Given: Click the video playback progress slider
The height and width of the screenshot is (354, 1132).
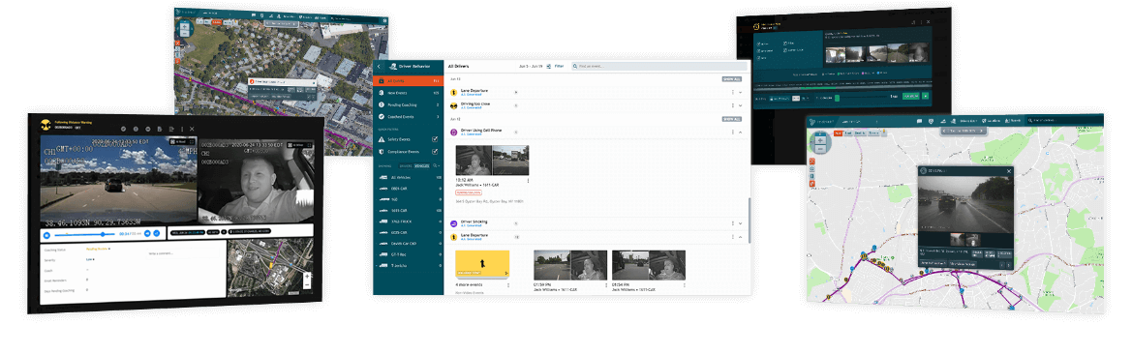Looking at the screenshot, I should click(x=83, y=234).
